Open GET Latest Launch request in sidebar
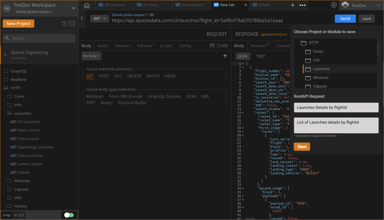The image size is (384, 220). [26, 164]
